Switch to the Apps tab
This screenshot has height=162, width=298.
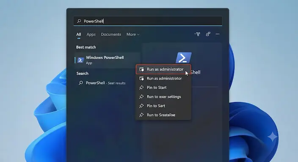91,35
